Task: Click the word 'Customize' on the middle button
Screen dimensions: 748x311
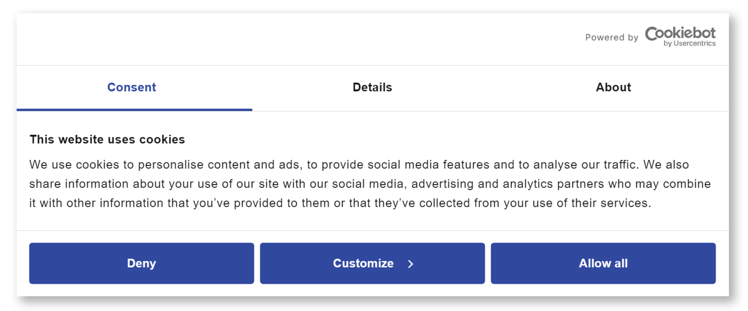Action: tap(363, 263)
